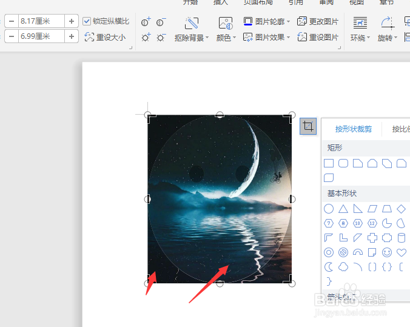Viewport: 410px width, 327px height.
Task: Decrease the 6.99 cm width value
Action: pyautogui.click(x=12, y=36)
